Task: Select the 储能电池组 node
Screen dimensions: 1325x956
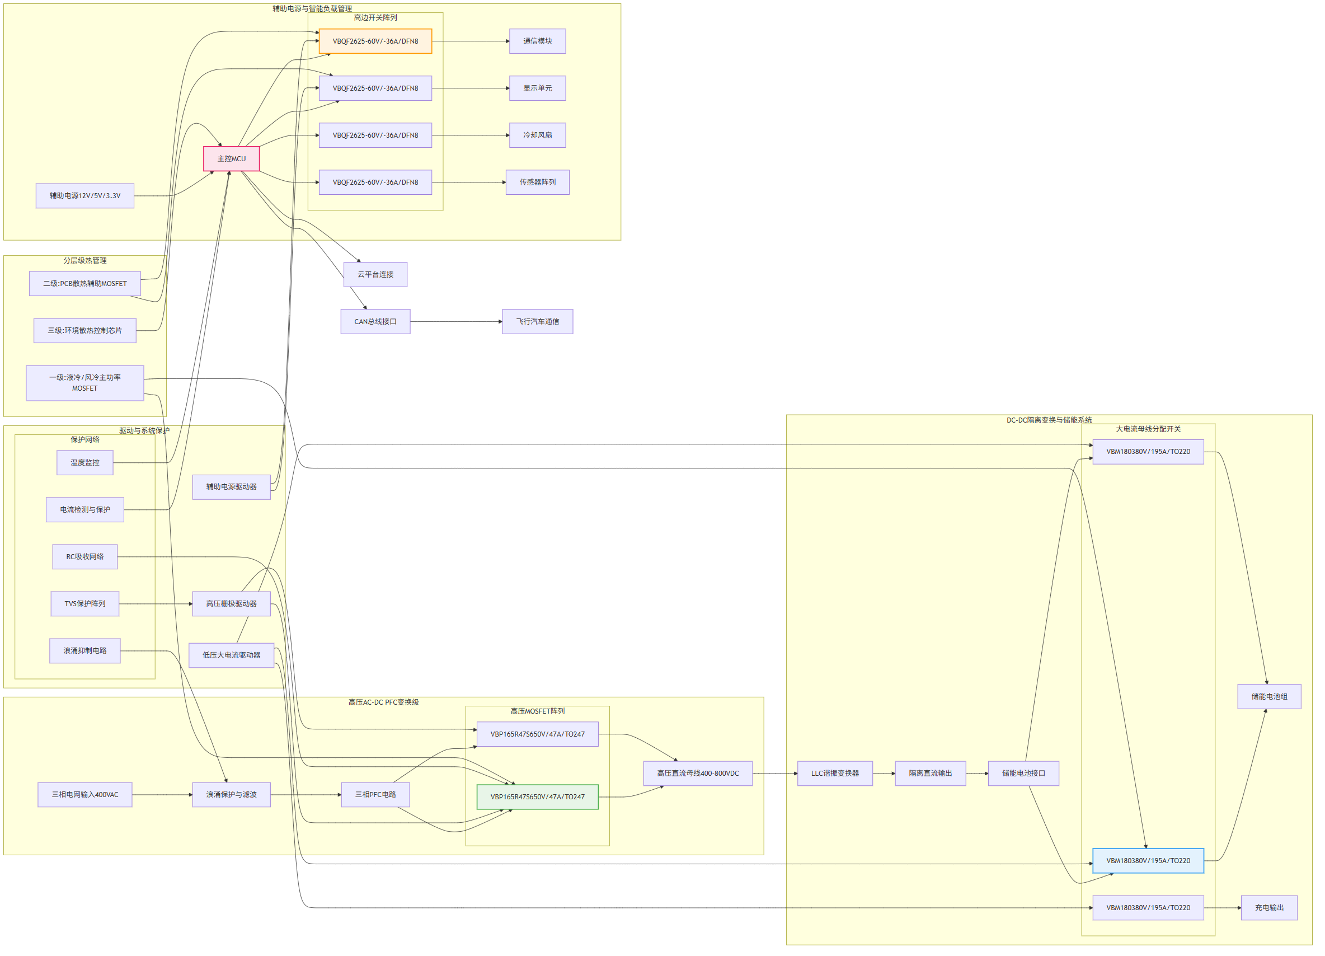Action: (x=1269, y=696)
